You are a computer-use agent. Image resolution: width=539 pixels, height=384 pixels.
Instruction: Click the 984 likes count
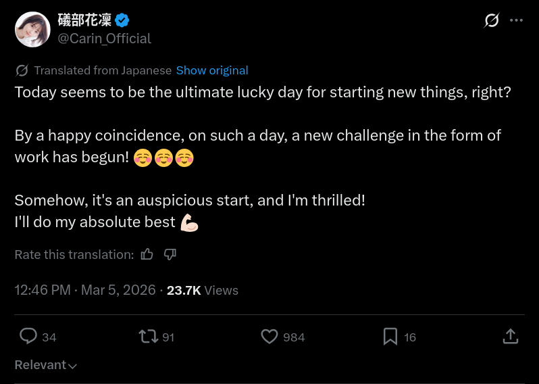[x=294, y=337]
